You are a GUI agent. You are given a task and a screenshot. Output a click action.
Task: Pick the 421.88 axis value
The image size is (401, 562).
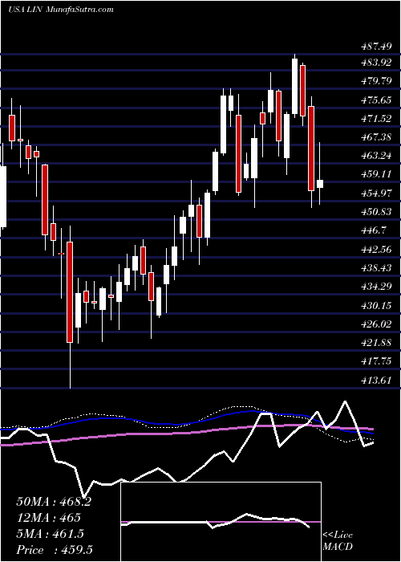pyautogui.click(x=376, y=343)
